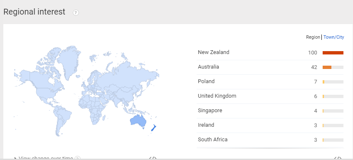Screen dimensions: 353x160
Task: Click the red New Zealand interest bar
Action: pyautogui.click(x=333, y=53)
